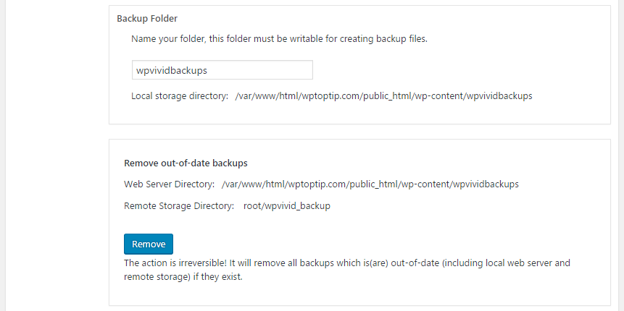Click the root/wpvivid_backup remote path
The height and width of the screenshot is (311, 624).
coord(287,205)
